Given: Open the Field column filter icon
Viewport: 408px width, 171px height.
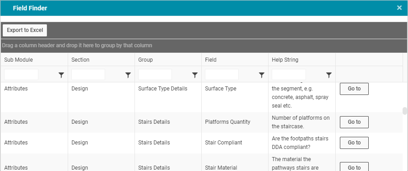Looking at the screenshot, I should point(262,75).
